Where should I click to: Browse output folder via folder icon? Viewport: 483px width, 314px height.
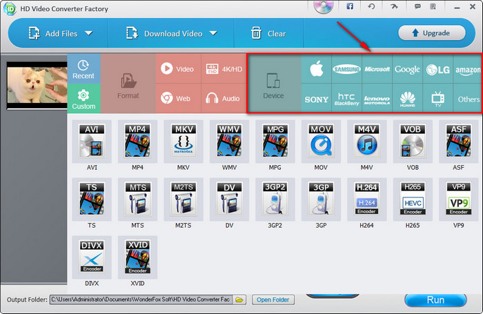point(239,300)
